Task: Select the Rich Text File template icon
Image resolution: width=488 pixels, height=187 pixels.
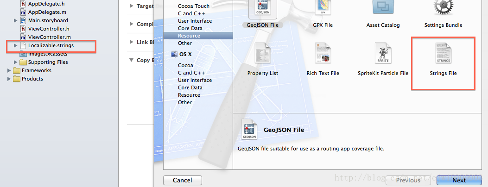Action: (323, 53)
